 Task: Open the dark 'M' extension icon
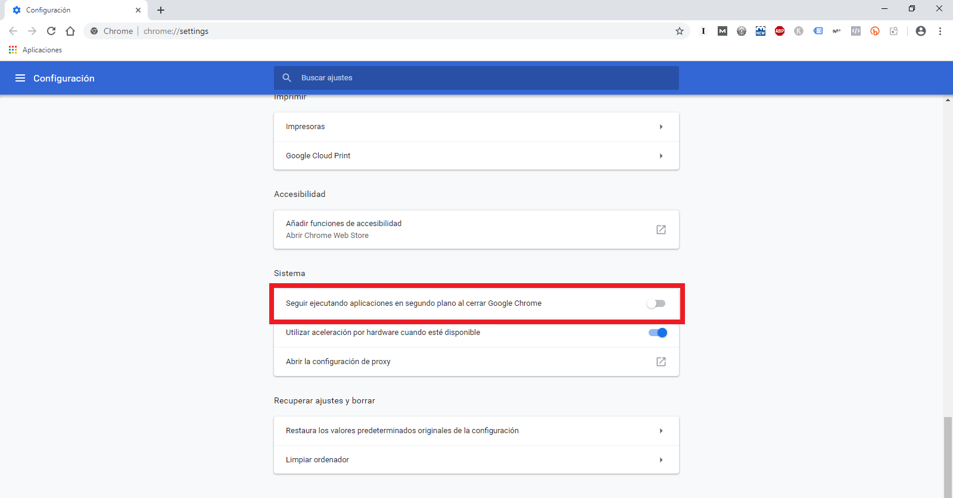coord(722,31)
